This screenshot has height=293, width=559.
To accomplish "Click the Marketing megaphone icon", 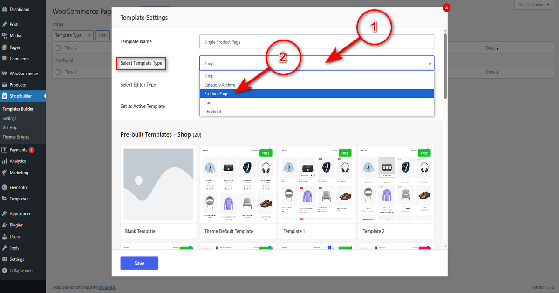I will 5,173.
